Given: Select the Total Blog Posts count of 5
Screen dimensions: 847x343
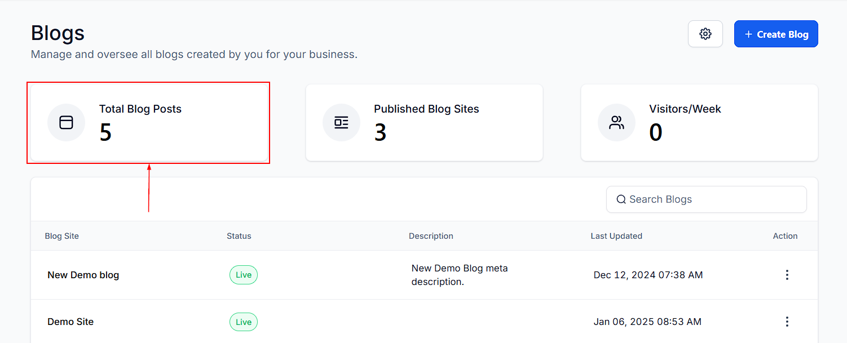Looking at the screenshot, I should tap(105, 132).
